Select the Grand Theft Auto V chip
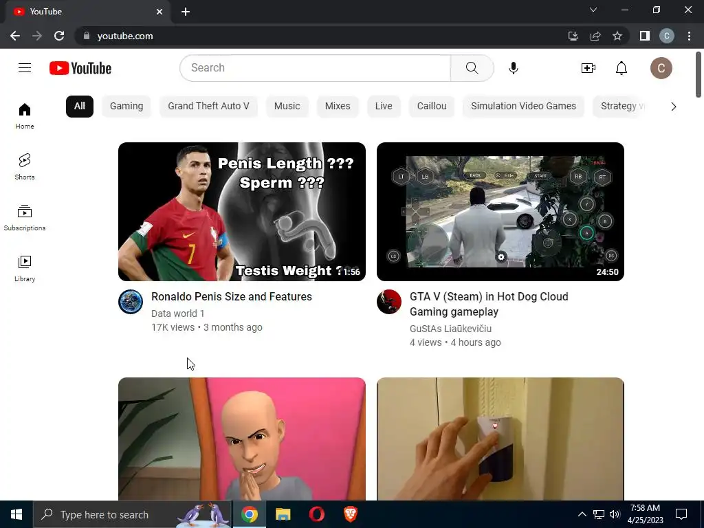 [208, 107]
